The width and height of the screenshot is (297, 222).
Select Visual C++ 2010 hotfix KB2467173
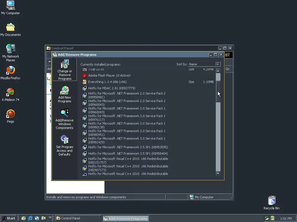(x=128, y=168)
